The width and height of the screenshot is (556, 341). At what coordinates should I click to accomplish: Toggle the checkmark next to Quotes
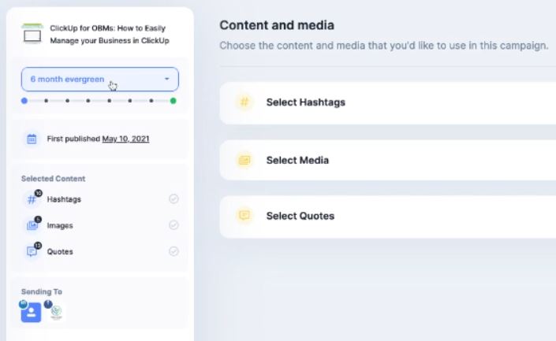point(174,251)
